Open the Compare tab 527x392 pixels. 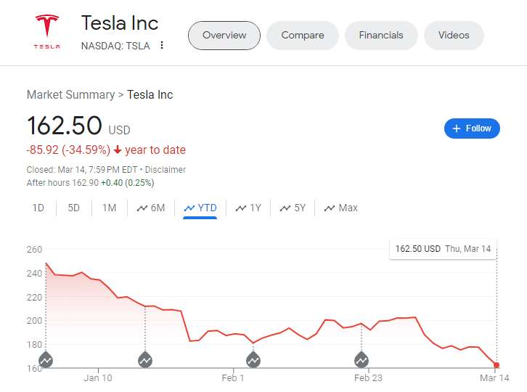click(303, 35)
